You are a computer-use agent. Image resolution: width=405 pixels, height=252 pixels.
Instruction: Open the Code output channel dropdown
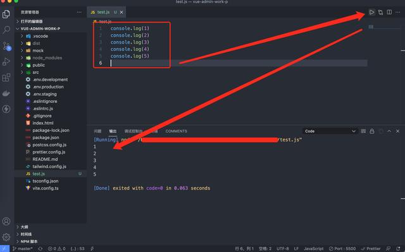(330, 131)
